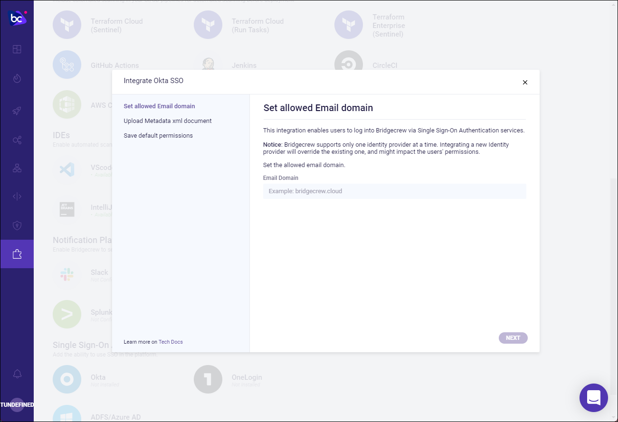
Task: Click the VScode integration icon
Action: (x=67, y=169)
